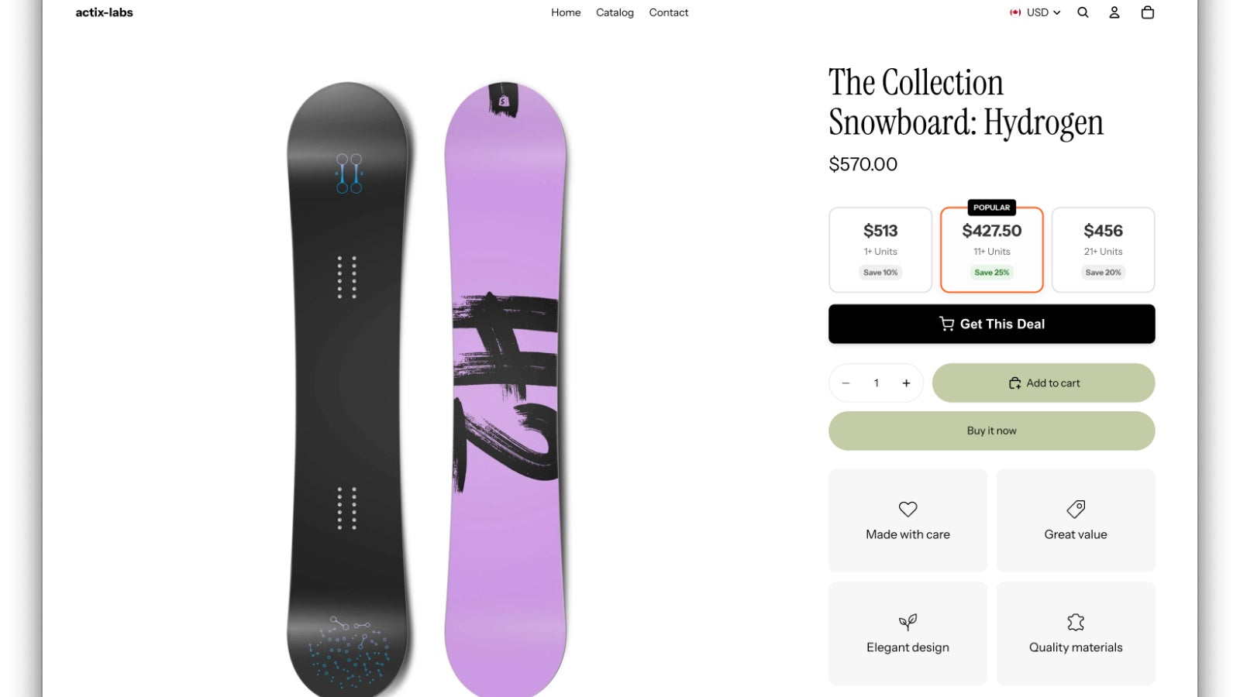The image size is (1240, 697).
Task: Click the Quality materials leather icon
Action: coord(1076,622)
